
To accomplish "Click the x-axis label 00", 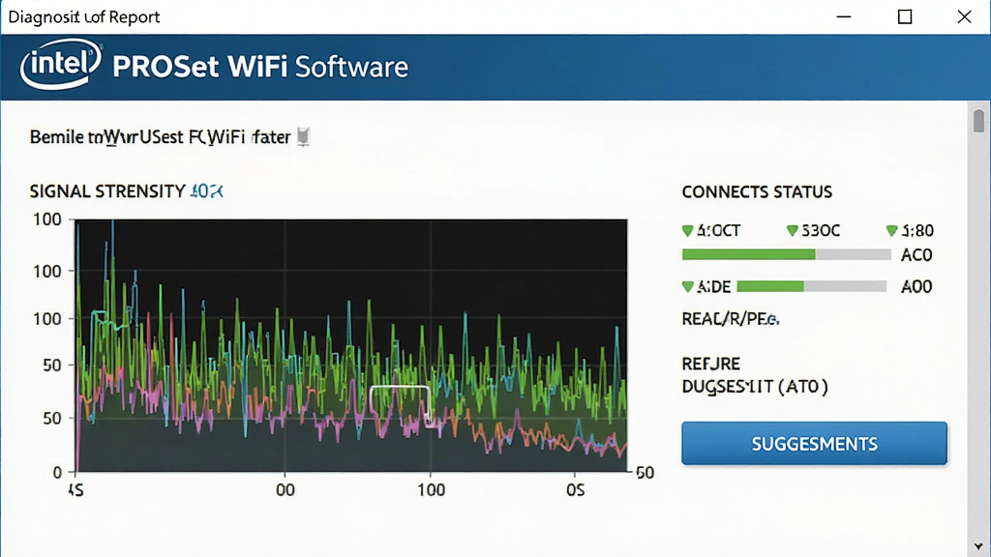I will (x=285, y=490).
